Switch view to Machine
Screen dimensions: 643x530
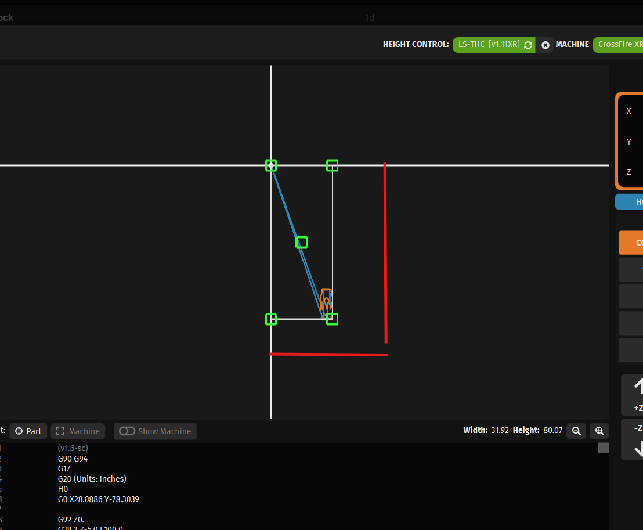[78, 431]
